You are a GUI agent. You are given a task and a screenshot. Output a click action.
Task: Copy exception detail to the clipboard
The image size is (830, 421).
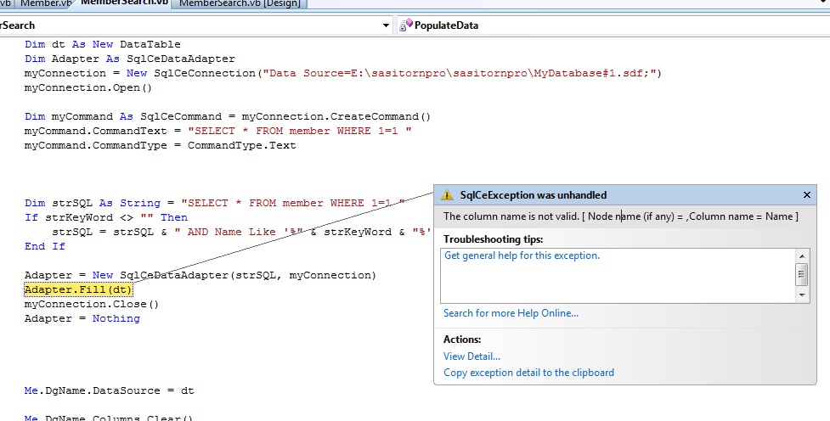(528, 373)
